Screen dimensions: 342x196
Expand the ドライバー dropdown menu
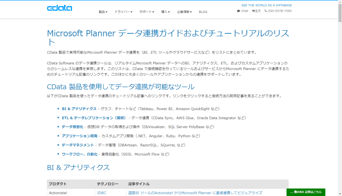click(x=123, y=12)
